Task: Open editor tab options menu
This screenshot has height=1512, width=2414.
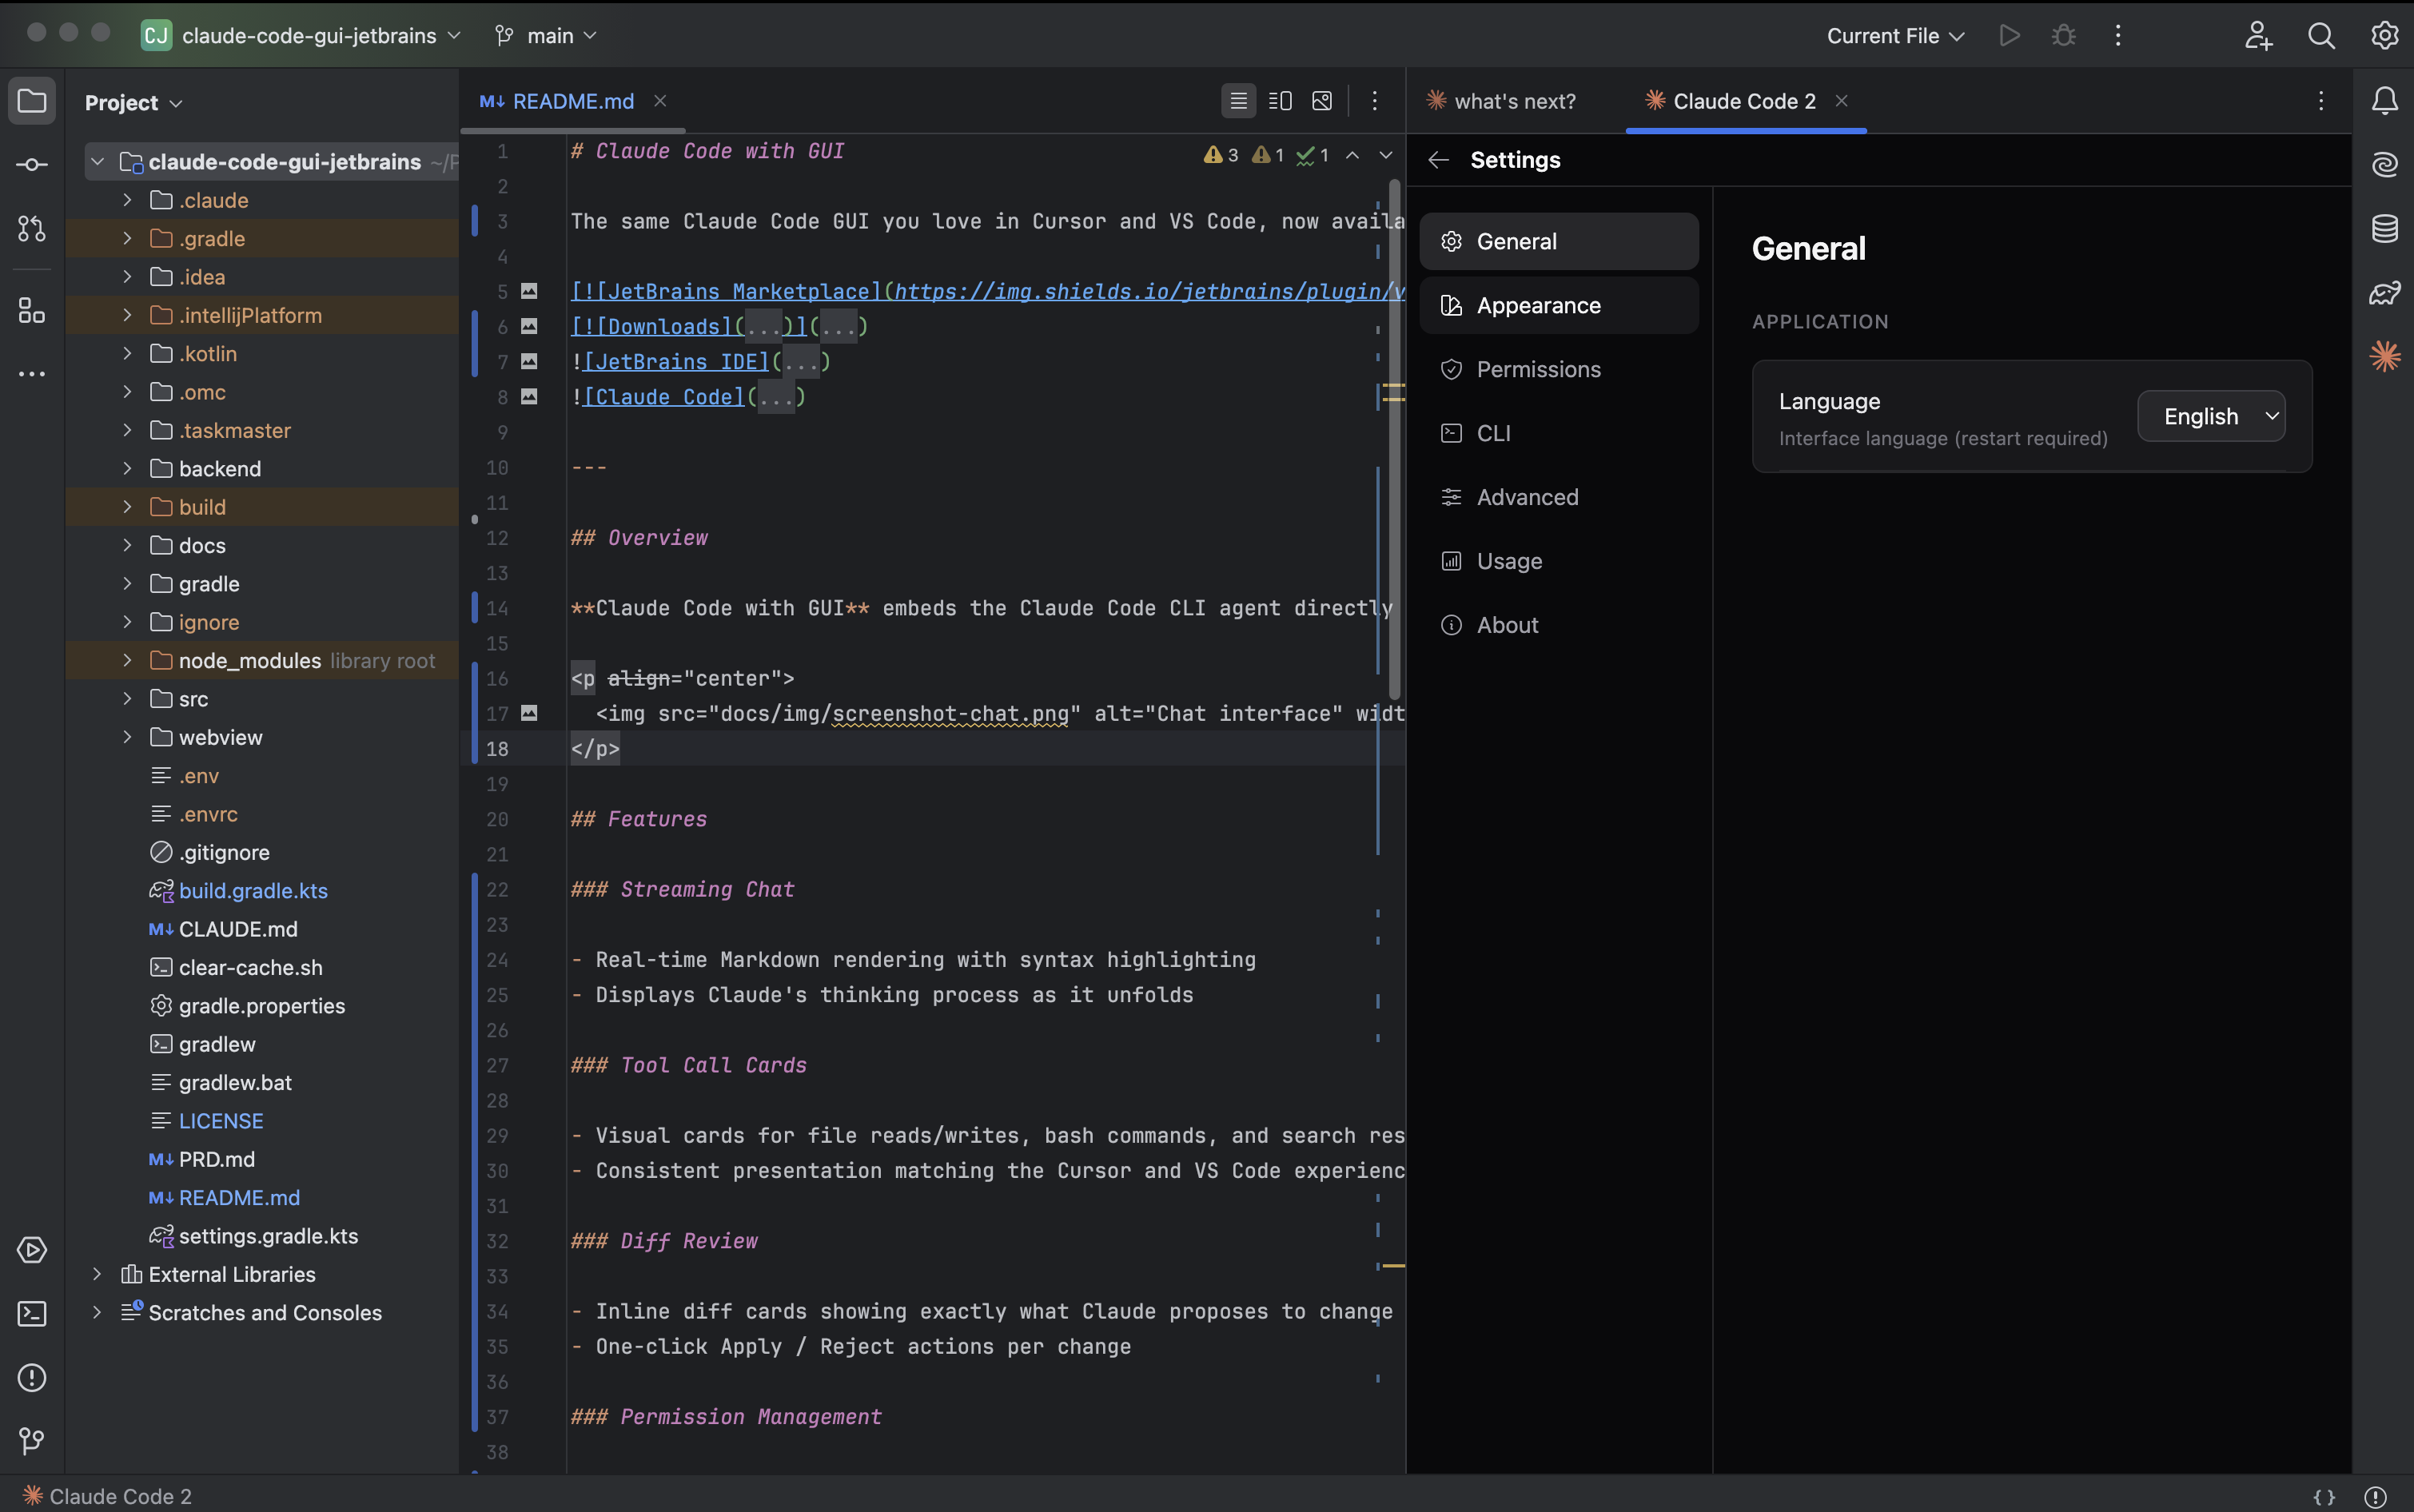Action: tap(1374, 101)
